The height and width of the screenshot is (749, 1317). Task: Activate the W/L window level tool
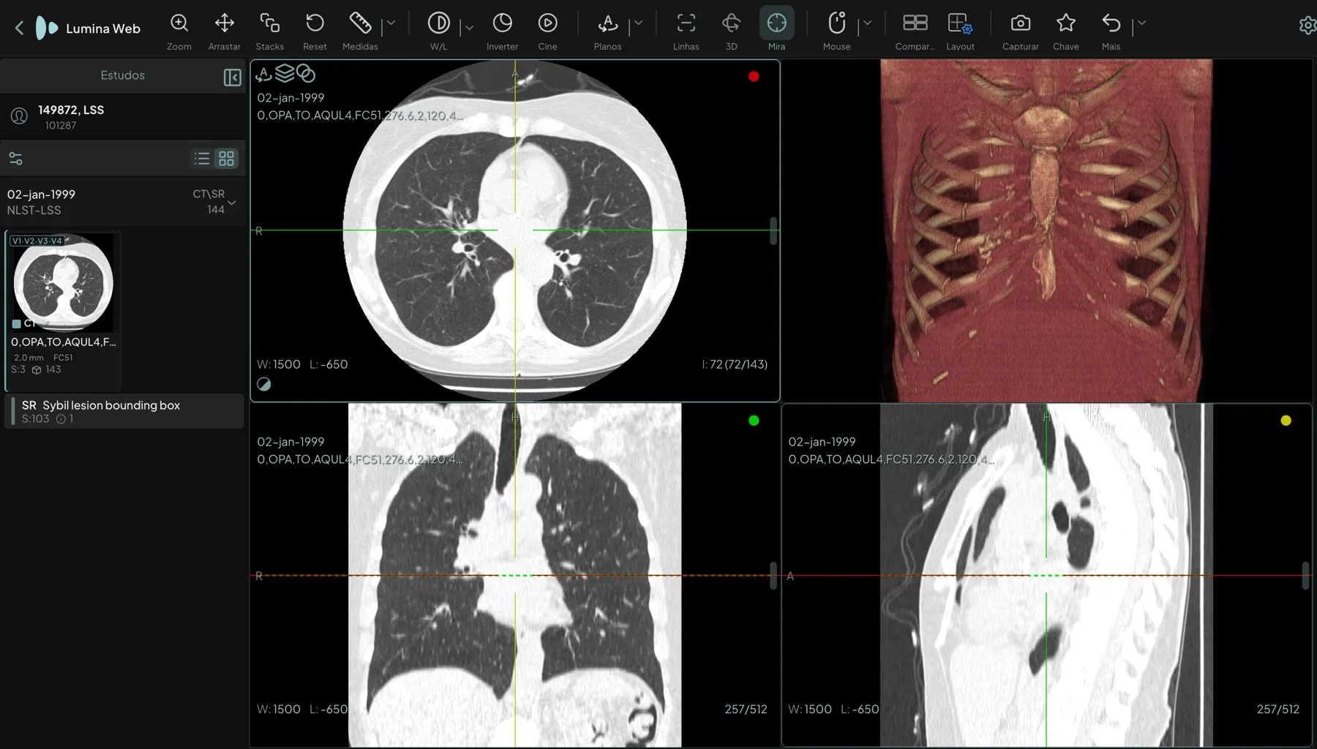click(x=438, y=23)
